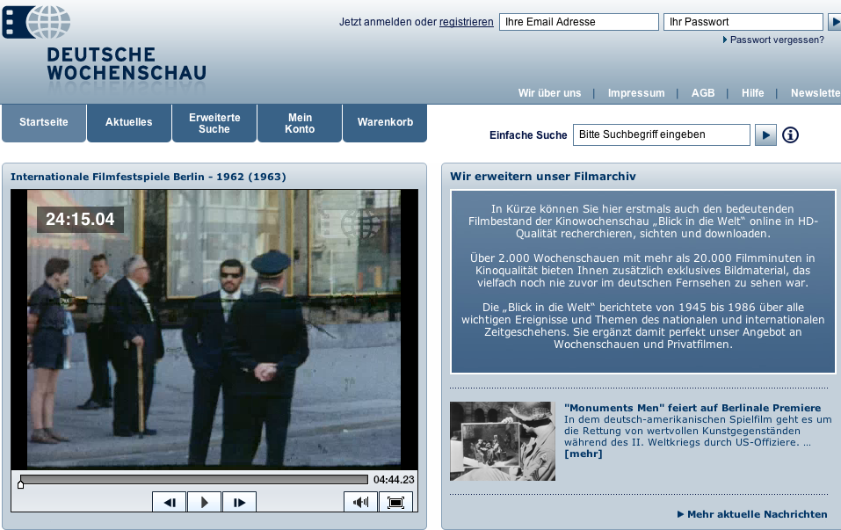Open Warenkorb tab
Screen dimensions: 841x530
(385, 123)
